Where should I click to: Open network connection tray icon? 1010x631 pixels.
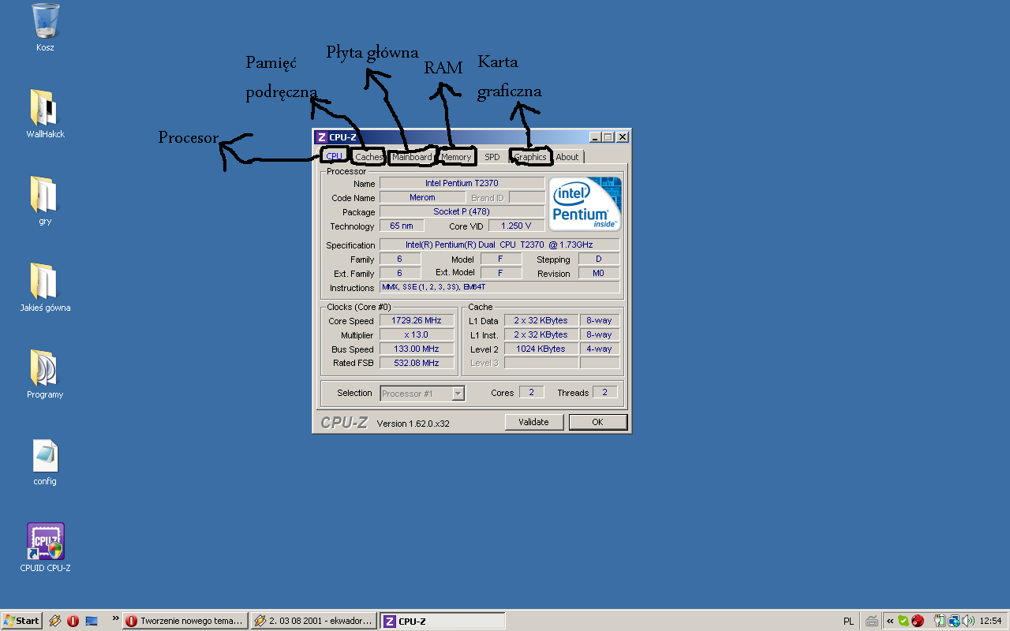pos(953,621)
